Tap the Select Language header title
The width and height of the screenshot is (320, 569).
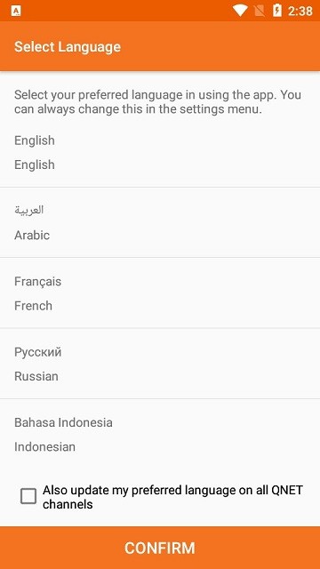click(x=68, y=47)
